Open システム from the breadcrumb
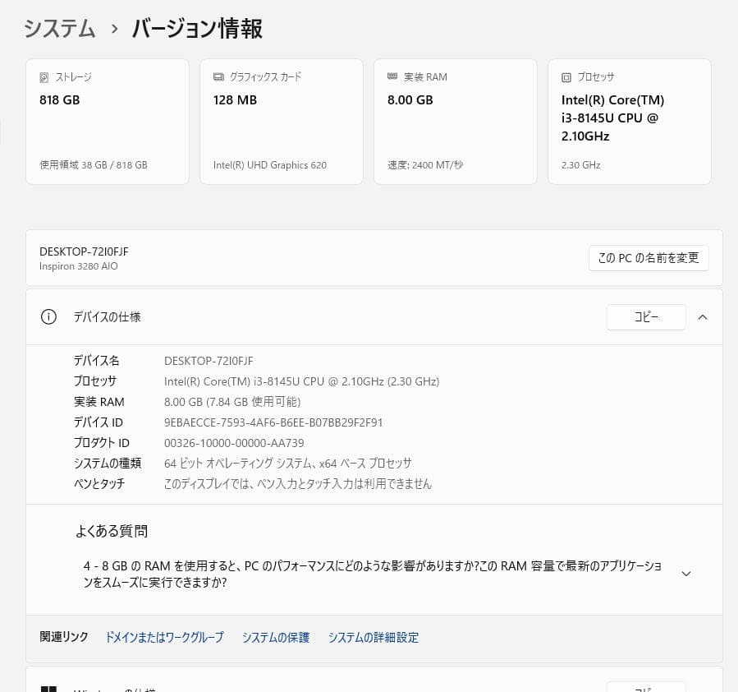Viewport: 738px width, 692px height. pos(59,28)
